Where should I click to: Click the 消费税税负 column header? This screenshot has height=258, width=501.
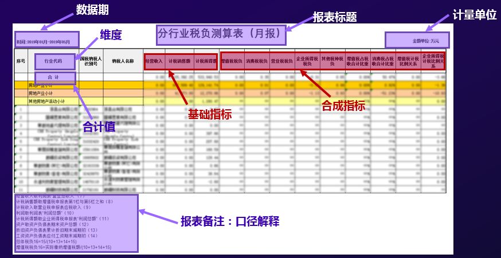[x=257, y=61]
